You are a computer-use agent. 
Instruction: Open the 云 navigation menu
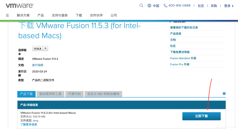coord(7,15)
